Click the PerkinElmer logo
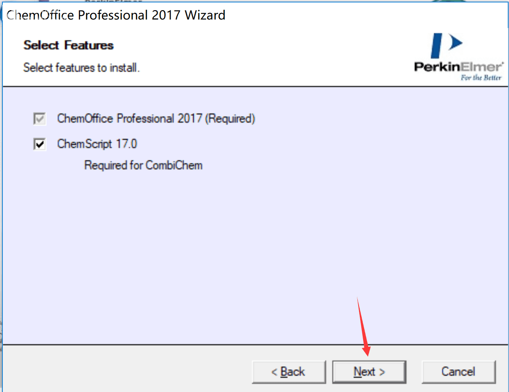The image size is (509, 392). point(459,57)
